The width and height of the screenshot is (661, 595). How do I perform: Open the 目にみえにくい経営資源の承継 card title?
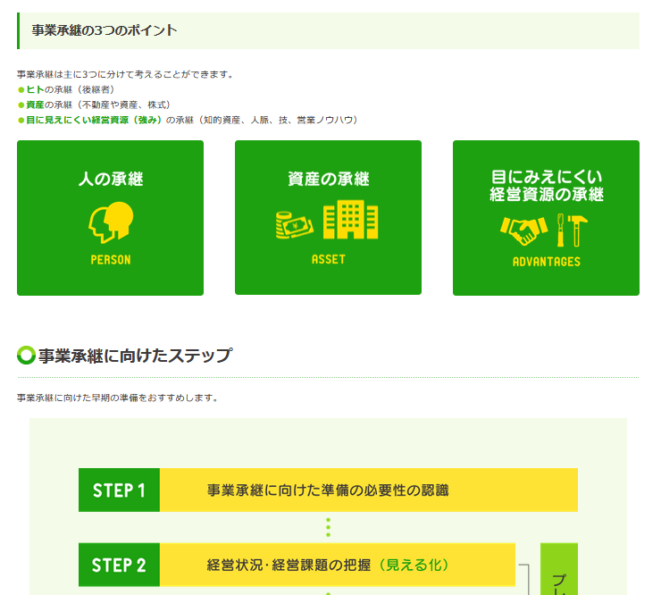546,186
